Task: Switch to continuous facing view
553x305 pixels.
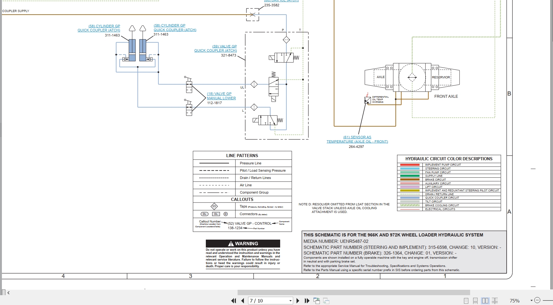Action: [x=495, y=301]
